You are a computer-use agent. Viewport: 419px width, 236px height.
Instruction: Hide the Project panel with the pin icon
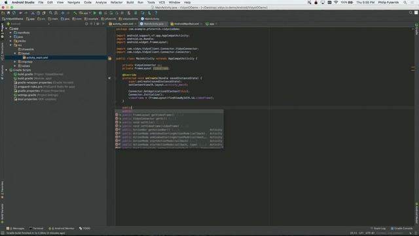[x=103, y=24]
